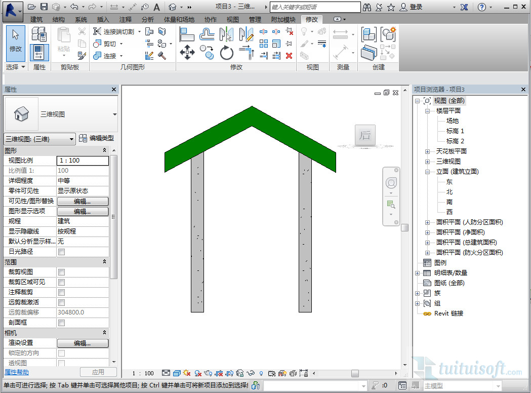Click the Rotate tool icon
The width and height of the screenshot is (531, 393).
[226, 52]
